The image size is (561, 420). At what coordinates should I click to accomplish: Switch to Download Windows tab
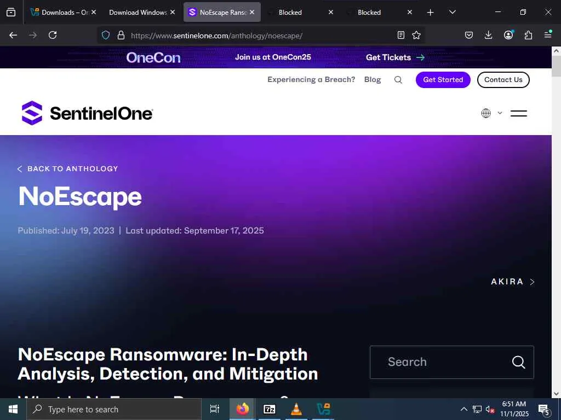coord(138,12)
